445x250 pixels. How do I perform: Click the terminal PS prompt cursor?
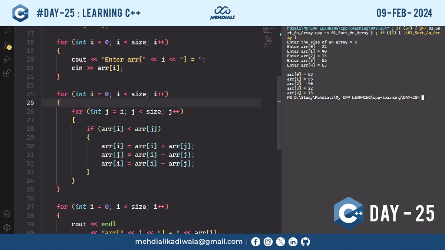422,98
